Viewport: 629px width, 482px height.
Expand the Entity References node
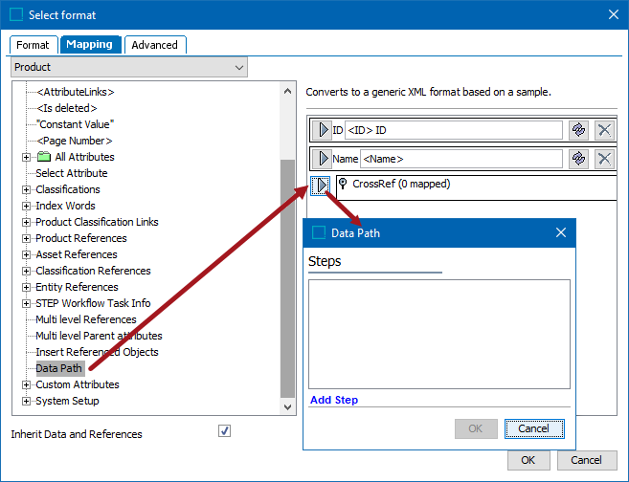26,287
